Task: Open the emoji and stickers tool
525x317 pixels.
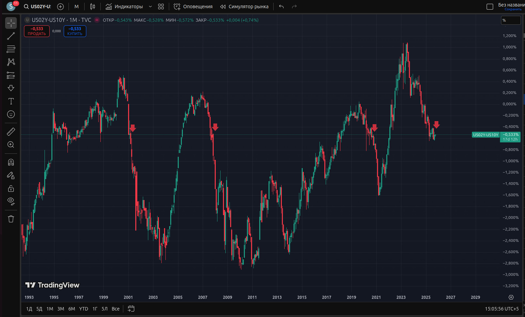Action: point(11,114)
